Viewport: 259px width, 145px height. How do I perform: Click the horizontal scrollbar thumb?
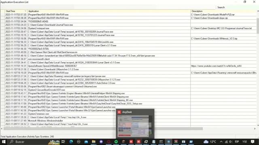pyautogui.click(x=103, y=129)
